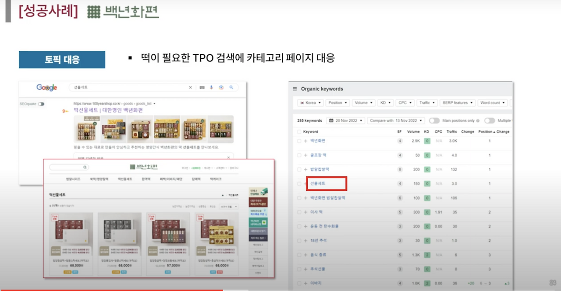Screen dimensions: 561x291
Task: Open 떡선물세트 shop menu
Action: click(x=125, y=179)
